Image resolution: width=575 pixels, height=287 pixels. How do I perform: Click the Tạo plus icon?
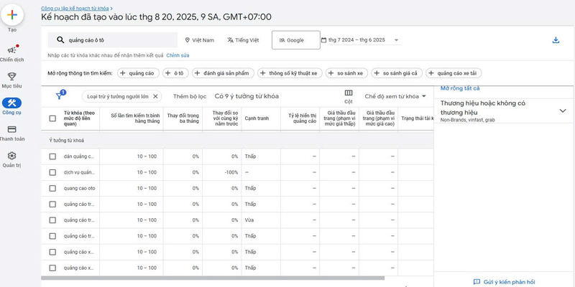coord(11,15)
